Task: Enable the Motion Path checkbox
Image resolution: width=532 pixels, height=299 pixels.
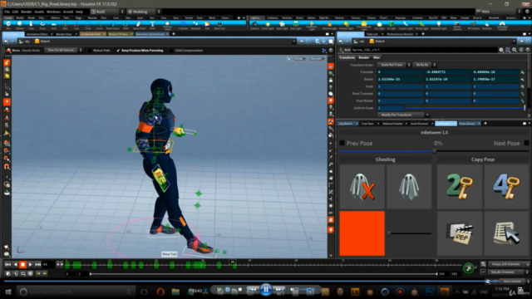Action: pos(90,51)
